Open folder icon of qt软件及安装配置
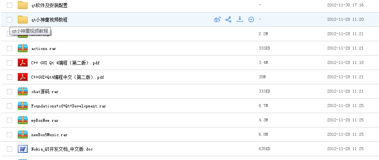379x160 pixels. (23, 5)
